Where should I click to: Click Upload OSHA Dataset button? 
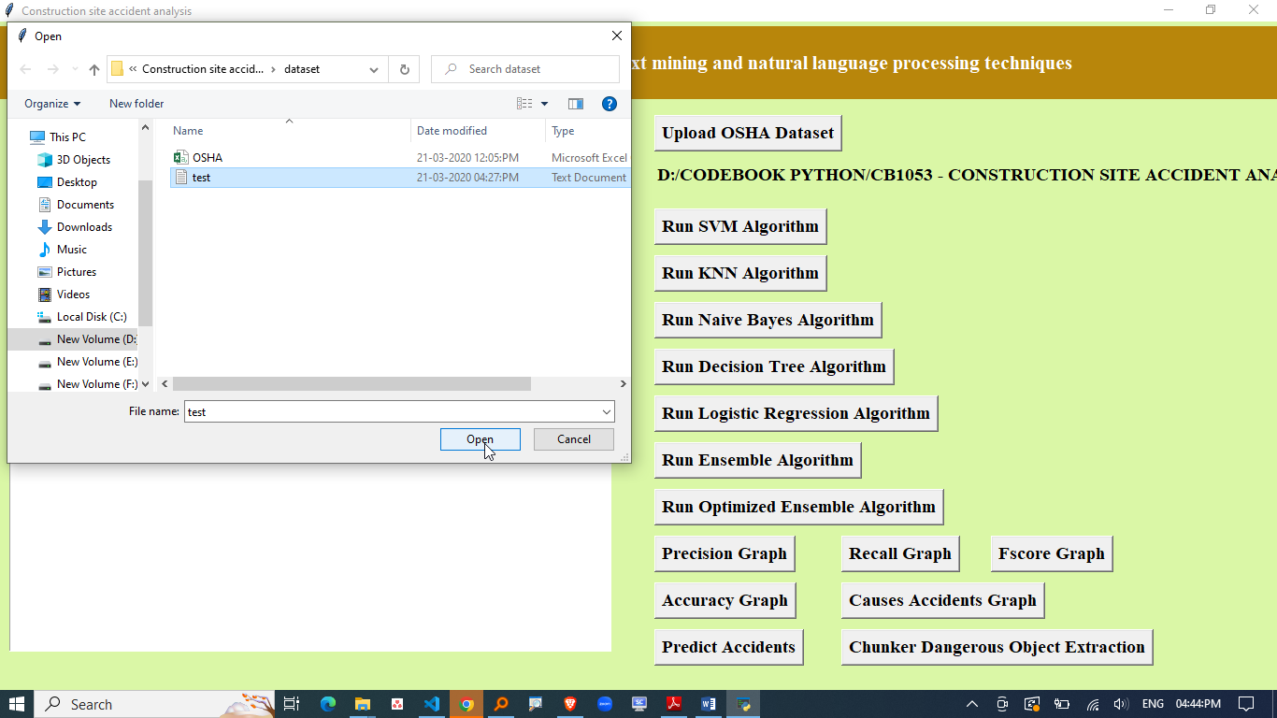748,133
